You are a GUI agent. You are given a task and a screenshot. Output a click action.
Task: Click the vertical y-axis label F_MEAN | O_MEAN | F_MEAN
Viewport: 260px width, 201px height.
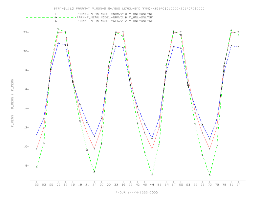pos(12,103)
